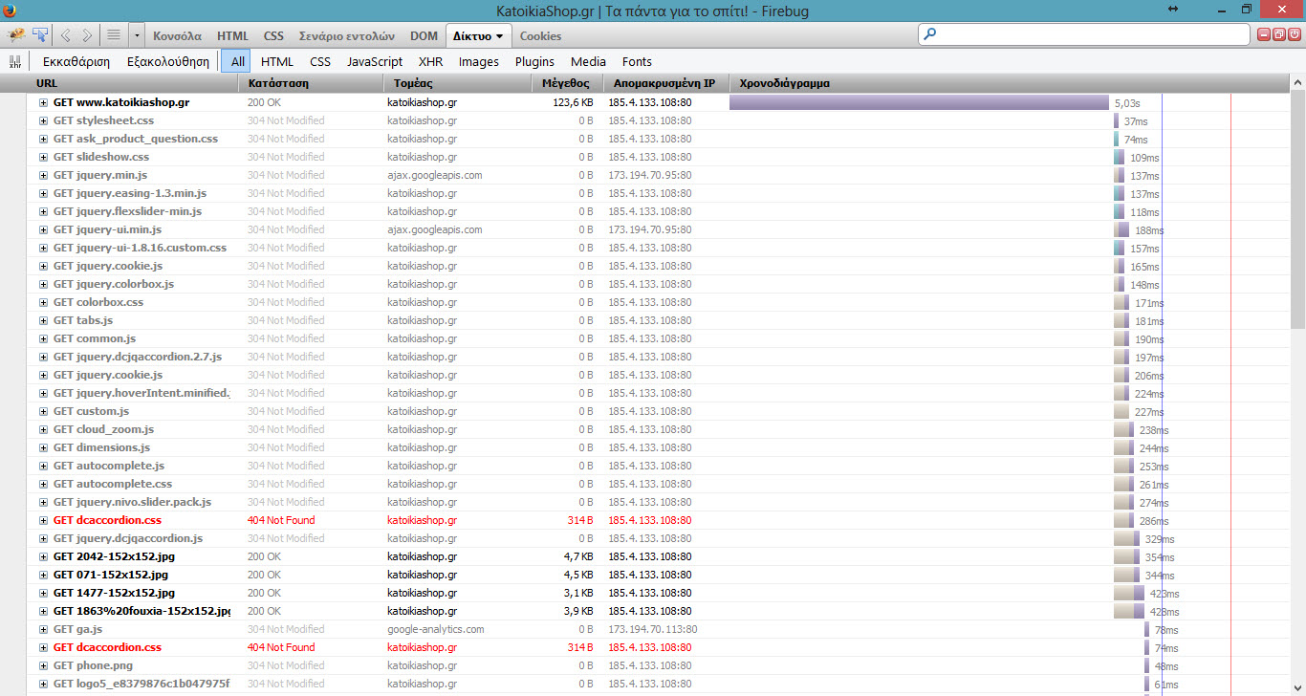Sort by the Κατάσταση column header
The width and height of the screenshot is (1306, 696).
click(x=312, y=83)
